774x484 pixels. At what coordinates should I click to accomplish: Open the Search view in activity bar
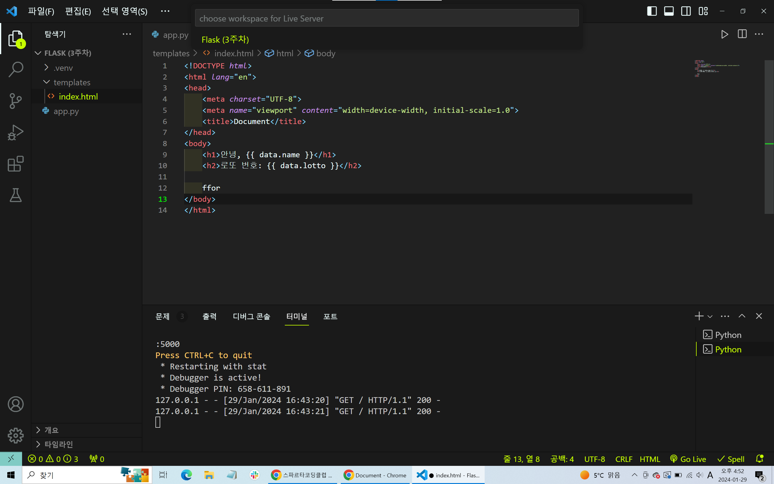point(15,70)
